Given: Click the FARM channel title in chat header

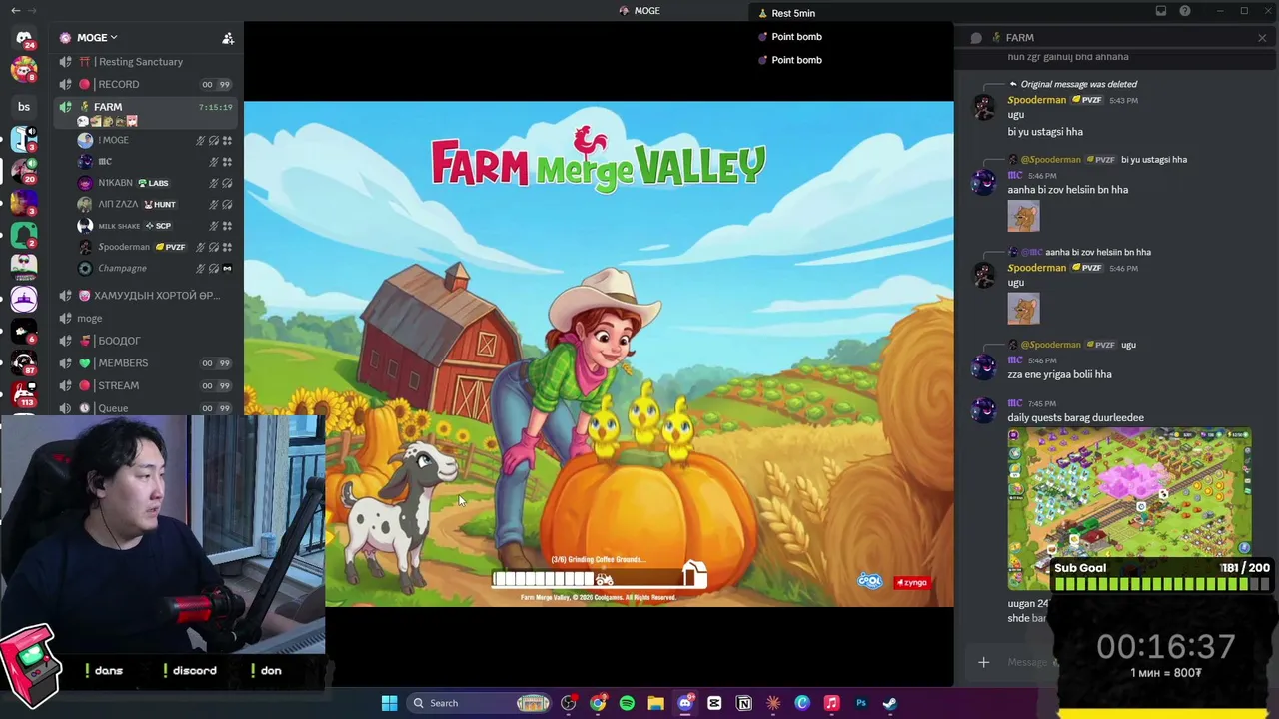Looking at the screenshot, I should click(x=1020, y=38).
